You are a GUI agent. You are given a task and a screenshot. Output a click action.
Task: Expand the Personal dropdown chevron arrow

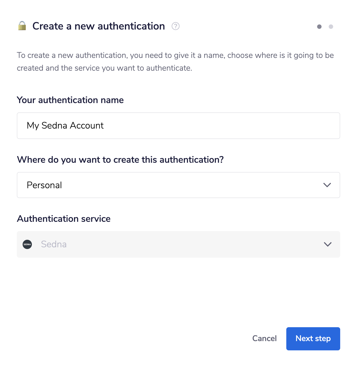click(327, 185)
